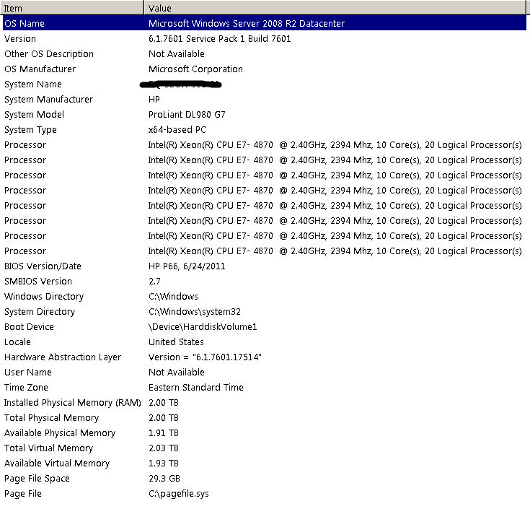
Task: Click the '29.3 GB' value
Action: point(164,479)
